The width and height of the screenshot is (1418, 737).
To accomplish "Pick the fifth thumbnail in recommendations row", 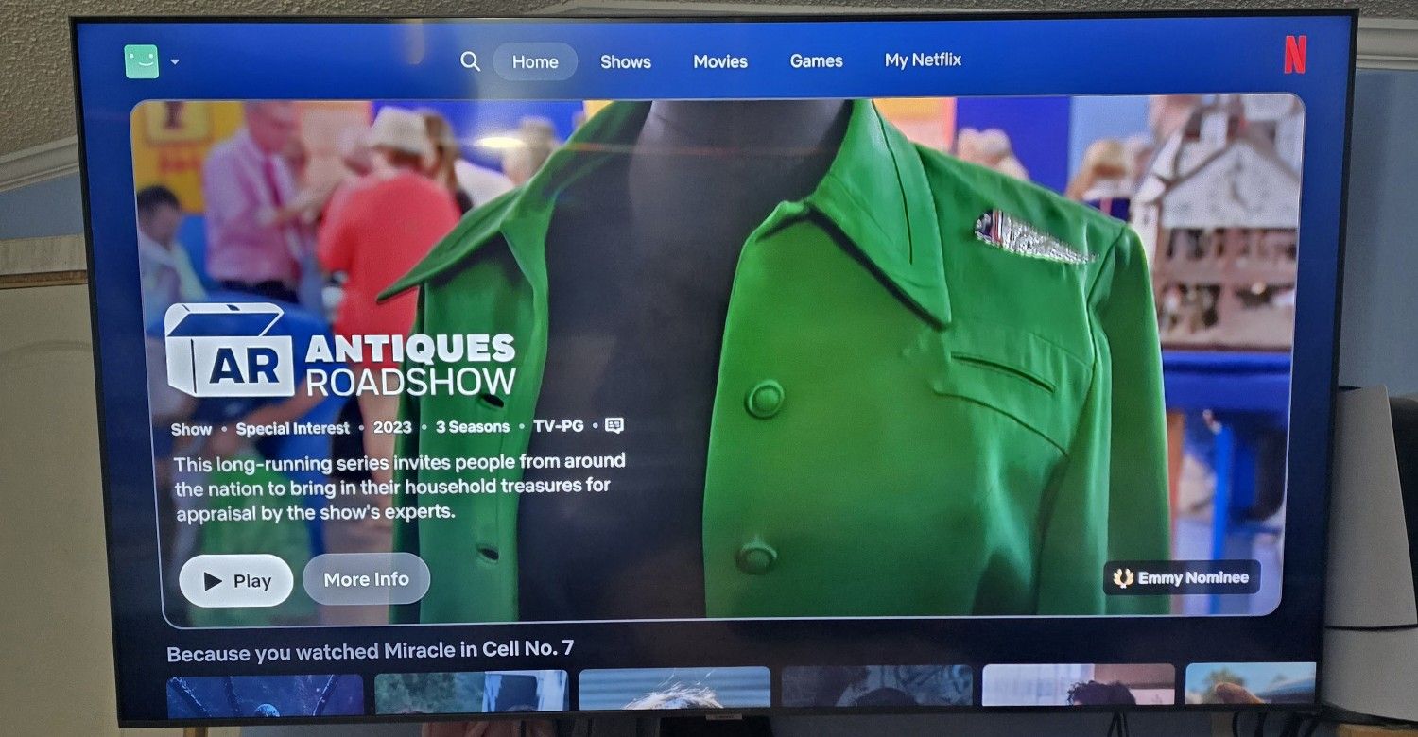I will 1078,685.
